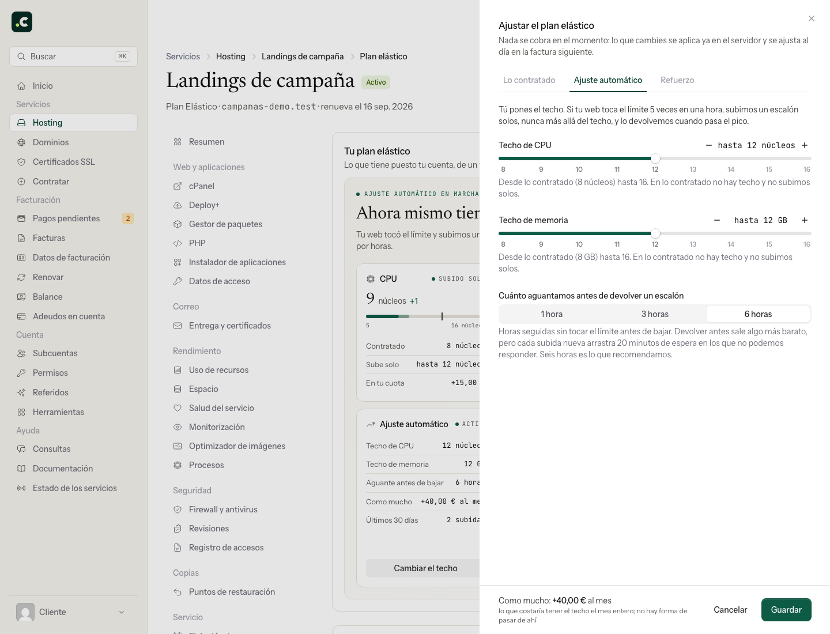This screenshot has height=634, width=830.
Task: Click the Subcuentas users icon
Action: click(21, 353)
